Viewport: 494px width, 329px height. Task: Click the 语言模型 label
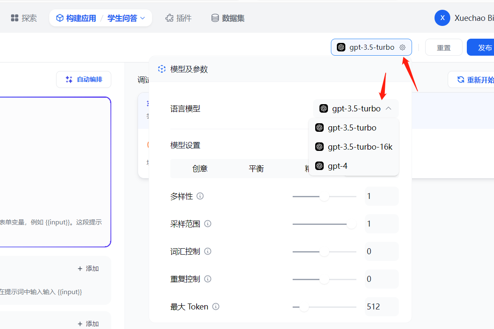click(185, 109)
